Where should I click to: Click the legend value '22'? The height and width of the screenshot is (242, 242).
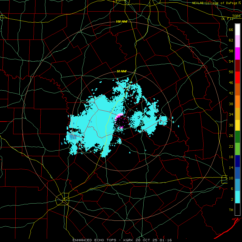[231, 146]
